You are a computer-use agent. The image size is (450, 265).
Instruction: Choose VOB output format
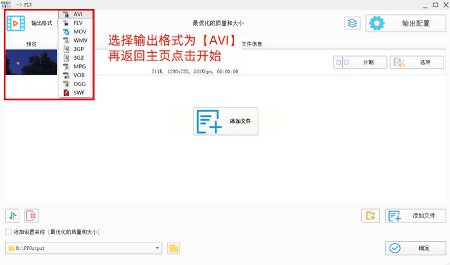[x=75, y=75]
